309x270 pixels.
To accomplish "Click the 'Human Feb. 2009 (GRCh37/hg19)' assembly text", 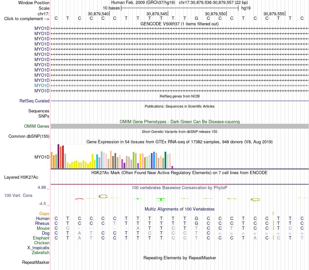I will (x=143, y=3).
